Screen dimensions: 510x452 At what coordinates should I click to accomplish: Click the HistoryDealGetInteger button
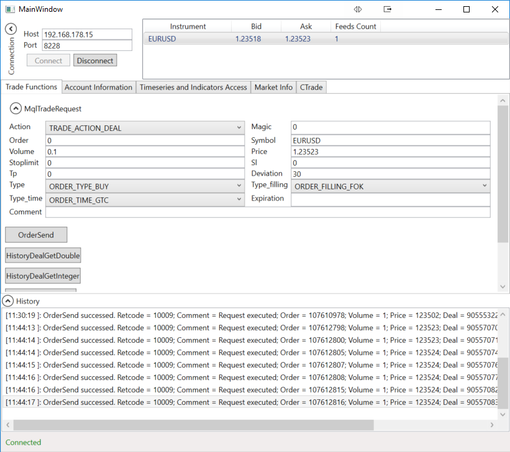43,276
